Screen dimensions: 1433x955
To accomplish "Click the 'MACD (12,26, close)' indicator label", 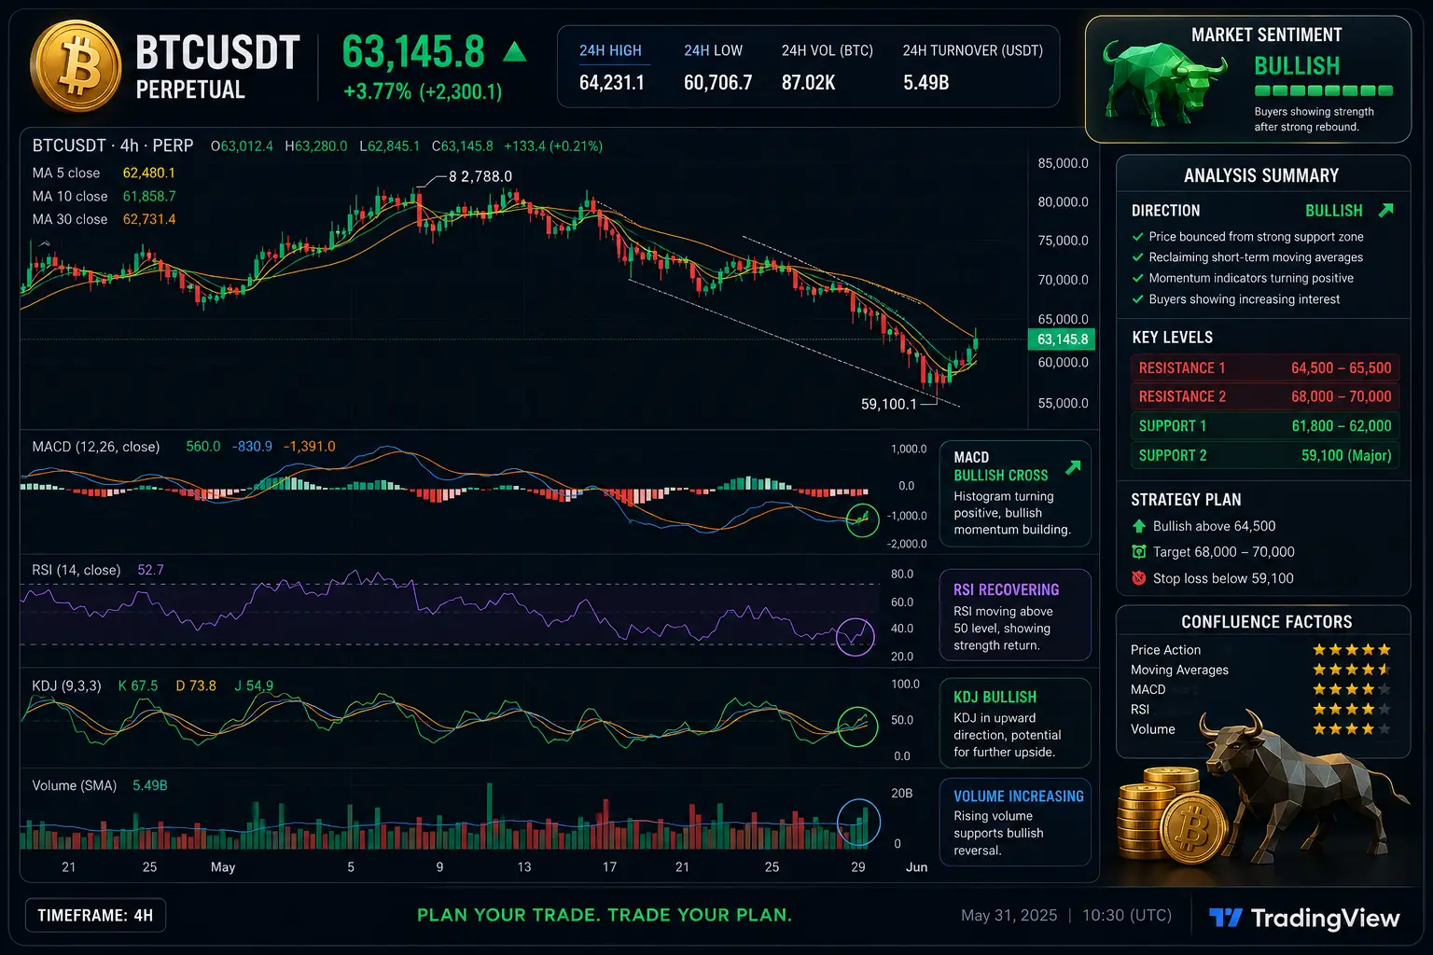I will tap(96, 447).
